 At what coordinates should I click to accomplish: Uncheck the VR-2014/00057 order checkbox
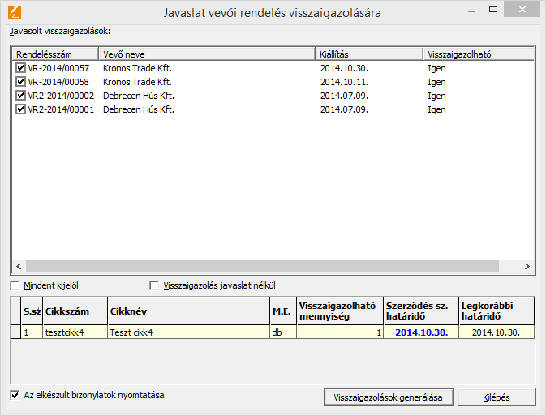click(20, 67)
